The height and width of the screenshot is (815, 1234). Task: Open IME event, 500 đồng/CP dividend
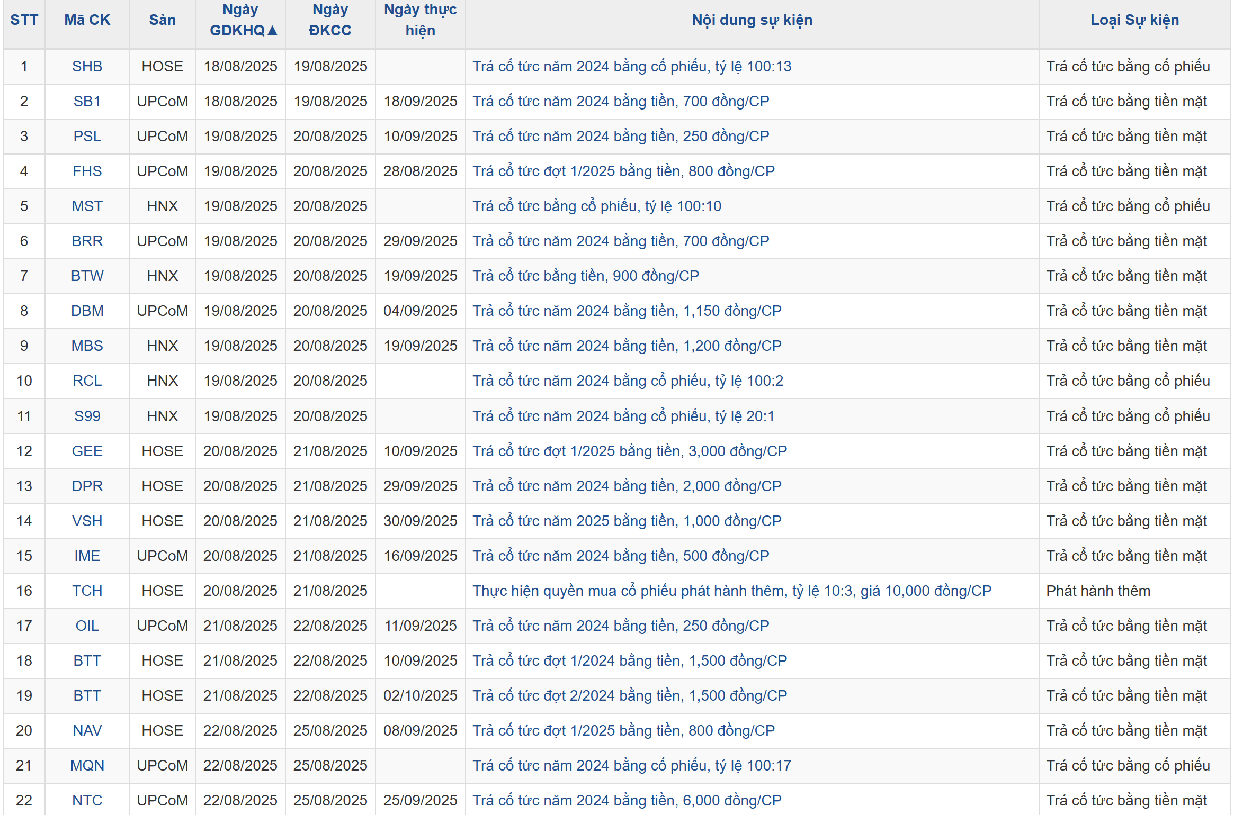click(621, 556)
